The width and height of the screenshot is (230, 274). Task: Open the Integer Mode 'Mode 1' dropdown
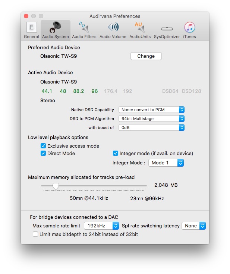[166, 163]
